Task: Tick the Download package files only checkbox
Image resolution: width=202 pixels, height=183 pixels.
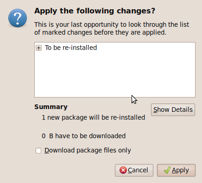Action: coord(38,151)
